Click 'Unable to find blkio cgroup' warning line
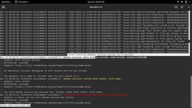The image size is (192, 108). point(95,36)
